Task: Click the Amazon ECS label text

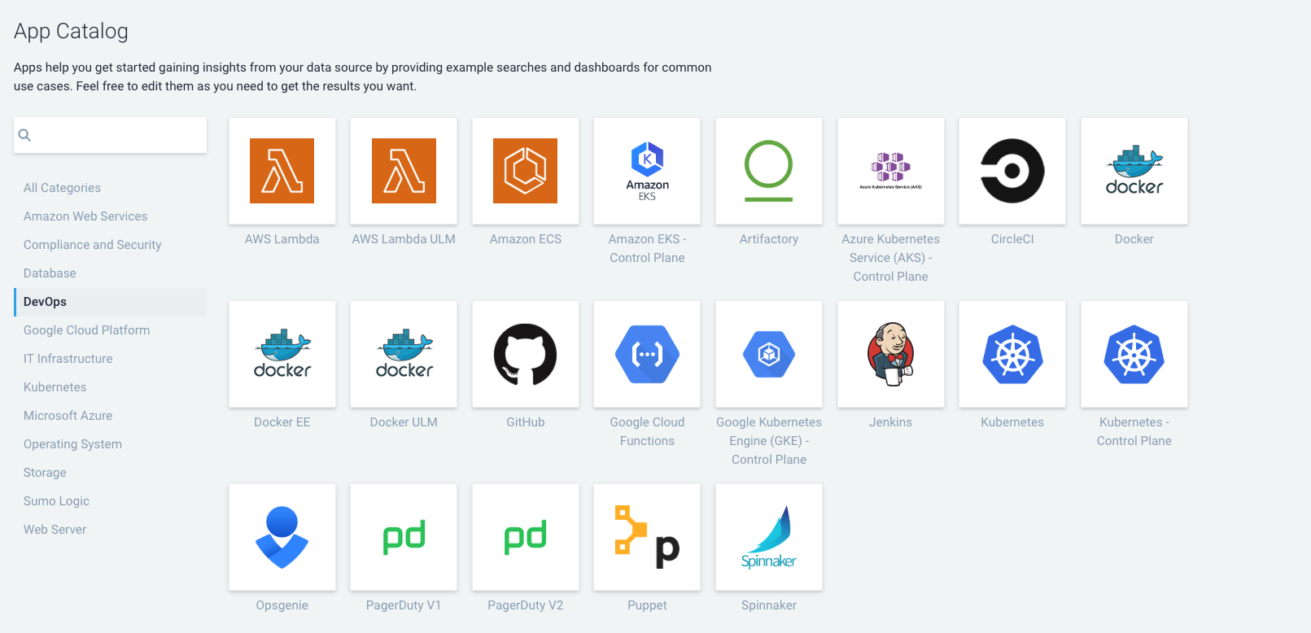Action: tap(526, 239)
